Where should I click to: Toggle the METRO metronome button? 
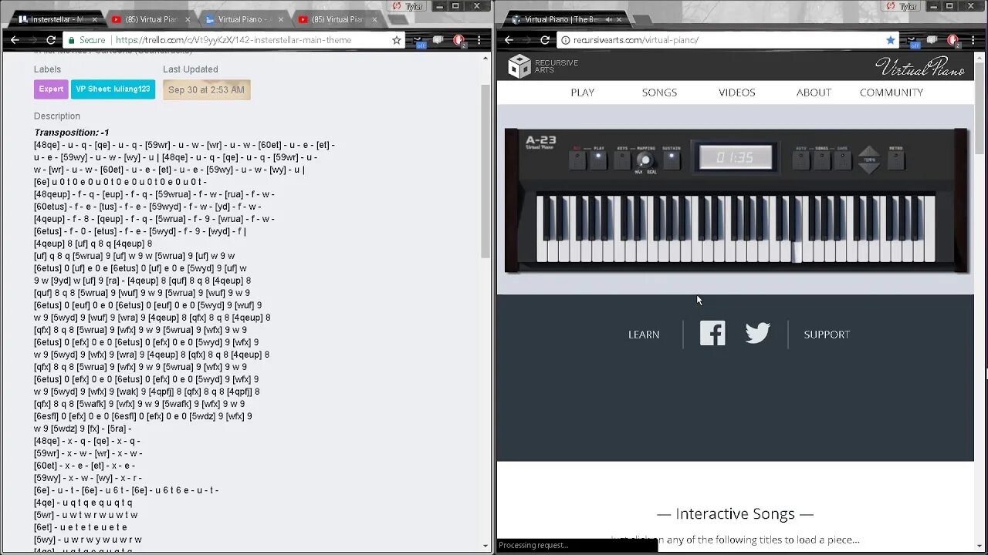tap(895, 160)
